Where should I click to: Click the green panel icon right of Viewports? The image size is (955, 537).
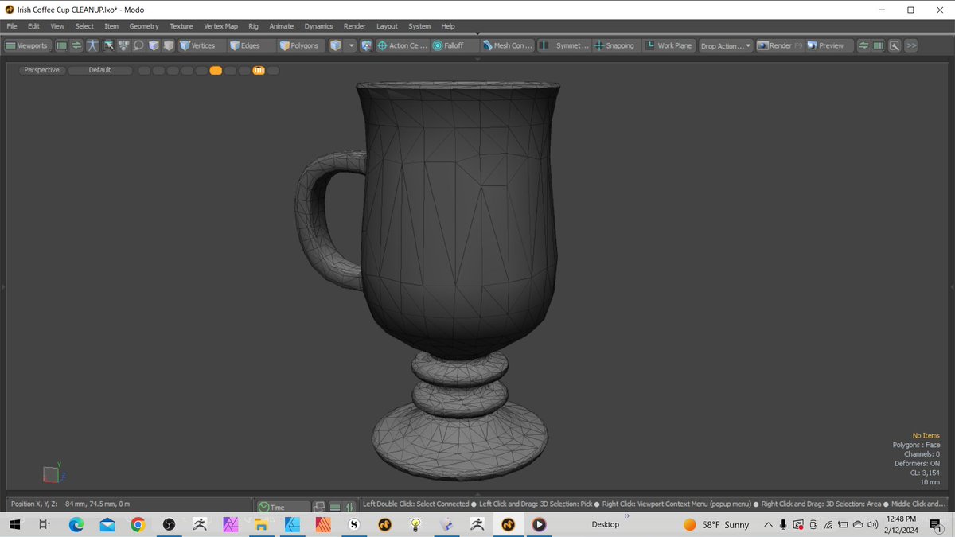[x=61, y=45]
